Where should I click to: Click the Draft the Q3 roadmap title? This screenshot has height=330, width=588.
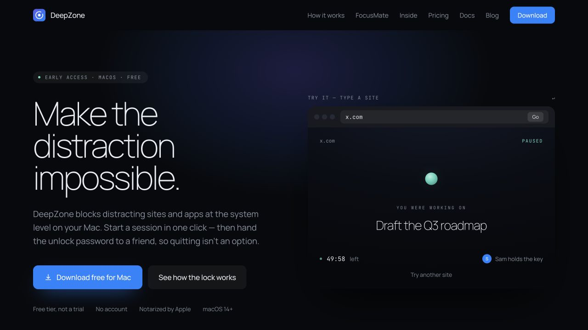[431, 225]
